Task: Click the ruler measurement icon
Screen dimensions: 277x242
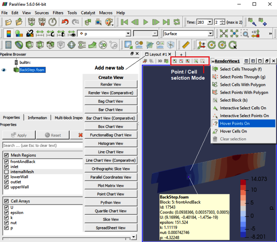Action: pos(186,45)
